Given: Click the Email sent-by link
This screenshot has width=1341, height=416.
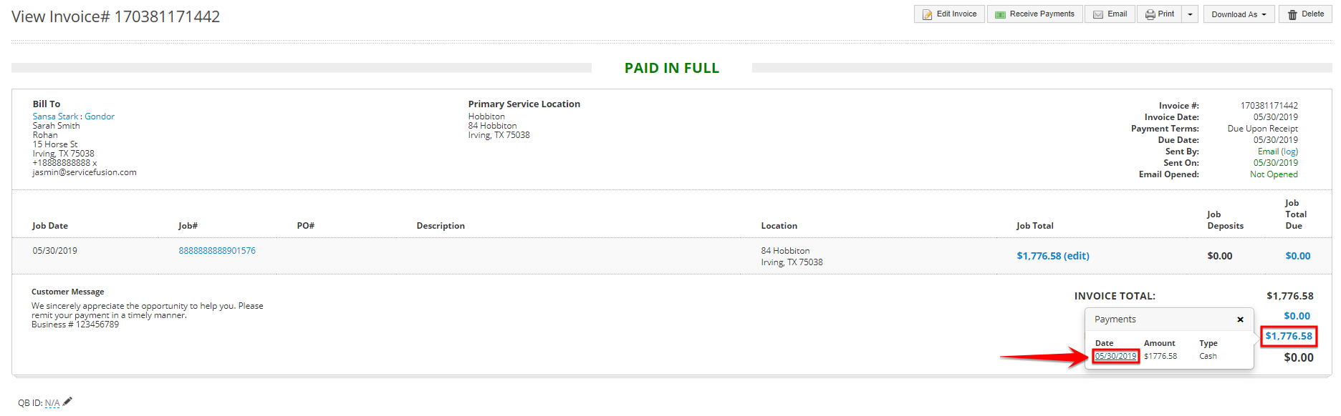Looking at the screenshot, I should pos(1267,152).
